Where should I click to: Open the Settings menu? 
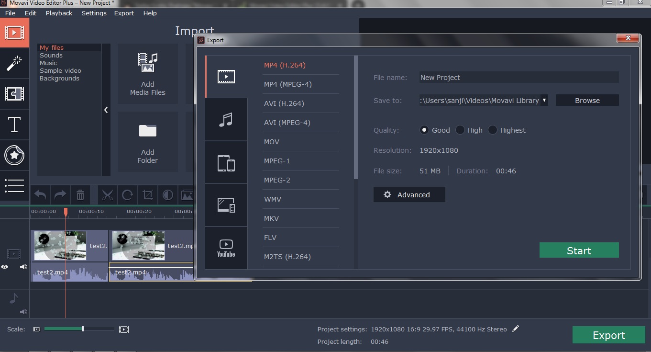(94, 13)
